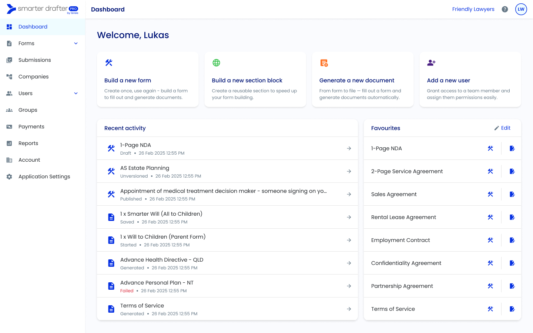The width and height of the screenshot is (533, 333).
Task: Click build icon for 1-Page NDA favourite
Action: tap(490, 148)
